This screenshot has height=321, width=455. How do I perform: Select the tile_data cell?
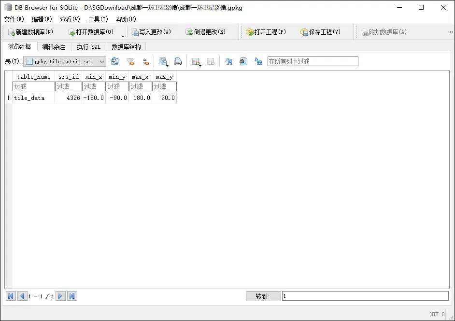tap(34, 98)
